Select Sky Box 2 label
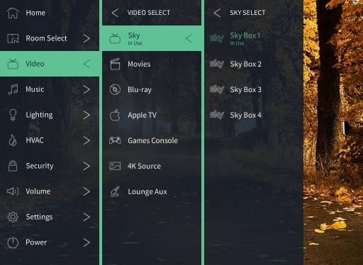Image resolution: width=363 pixels, height=265 pixels. coord(246,64)
